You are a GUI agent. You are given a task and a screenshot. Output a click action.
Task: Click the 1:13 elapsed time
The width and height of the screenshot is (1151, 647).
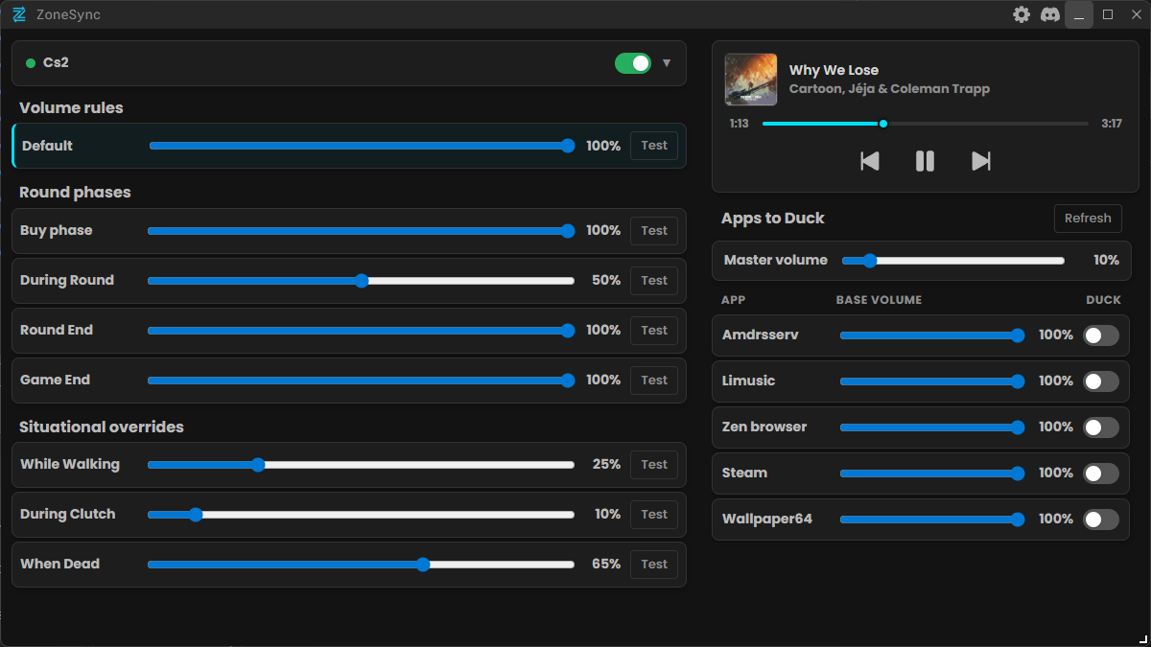point(739,124)
